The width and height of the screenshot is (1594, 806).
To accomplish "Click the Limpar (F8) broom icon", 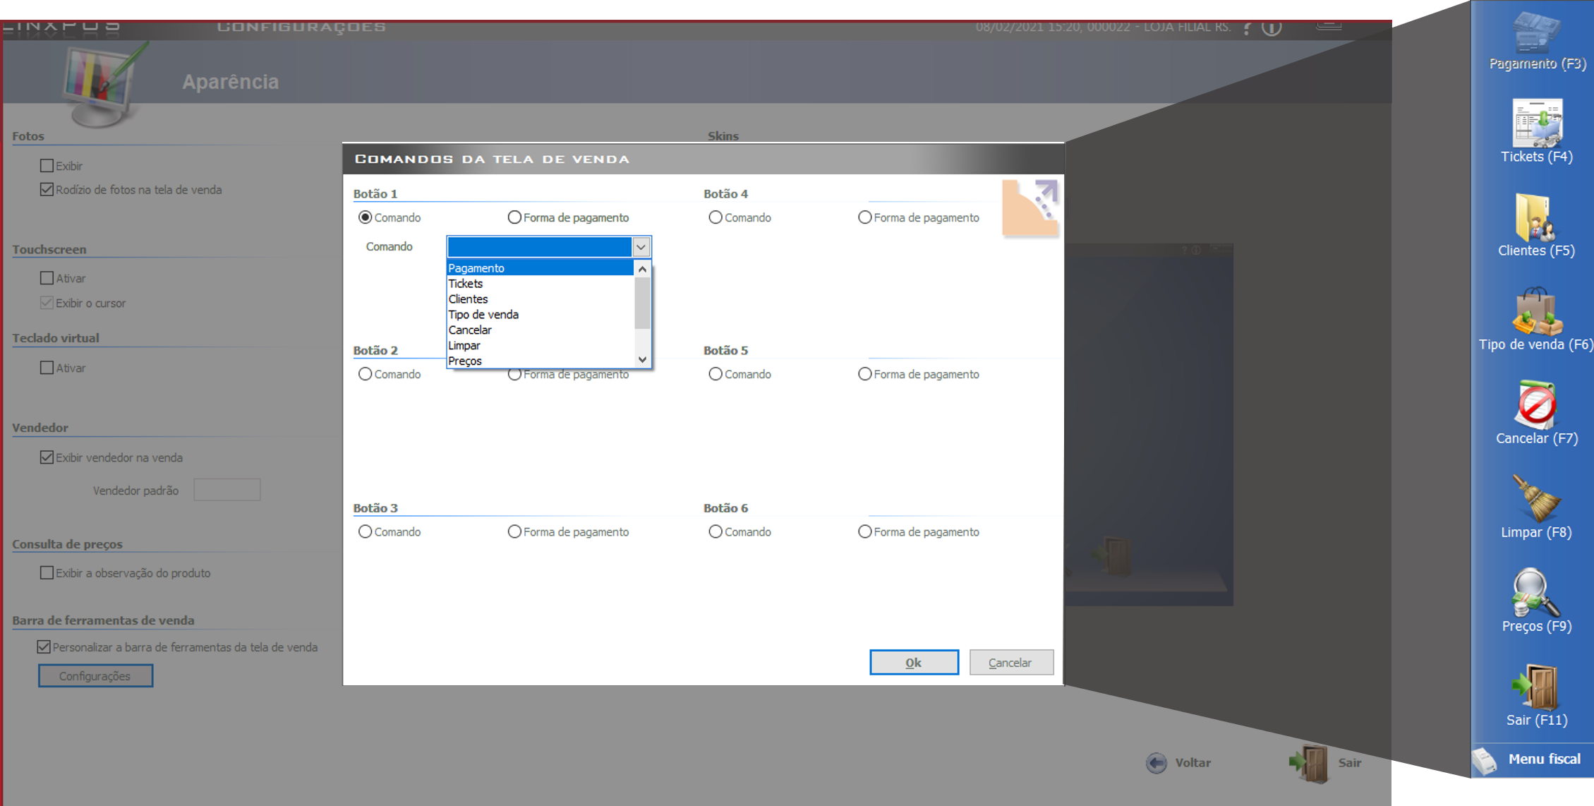I will tap(1536, 498).
